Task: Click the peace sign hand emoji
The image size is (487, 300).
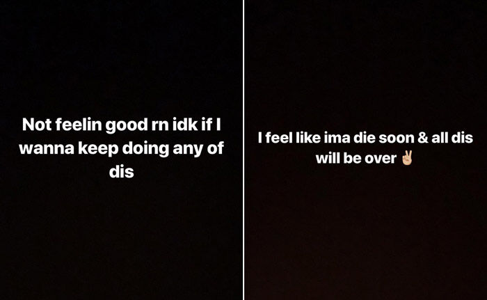Action: pyautogui.click(x=407, y=157)
